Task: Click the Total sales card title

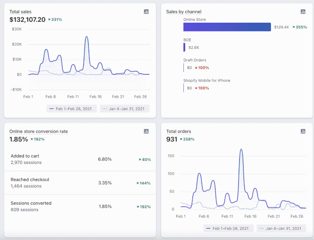Action: click(x=20, y=12)
